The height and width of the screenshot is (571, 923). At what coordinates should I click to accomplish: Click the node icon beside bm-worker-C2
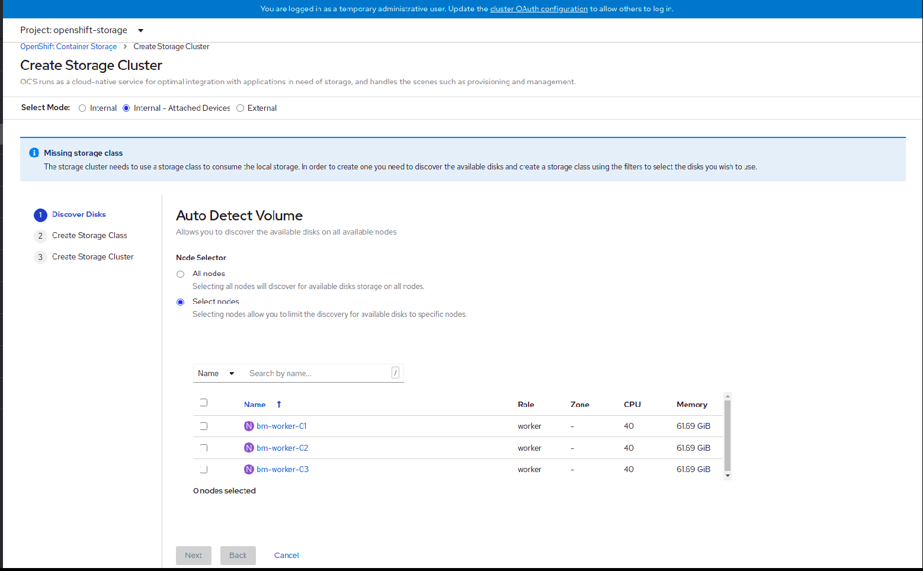249,448
